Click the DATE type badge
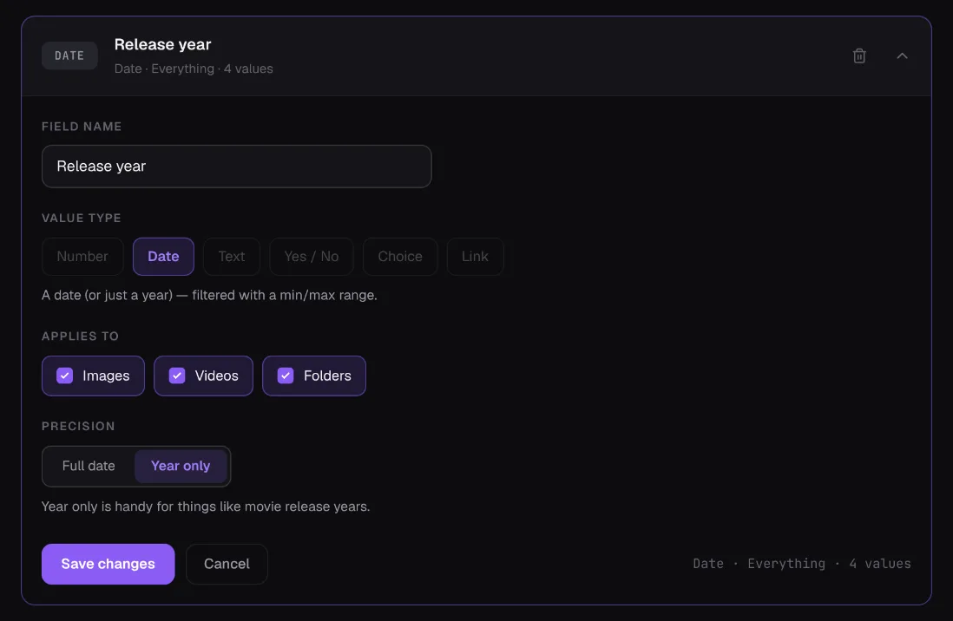 pyautogui.click(x=69, y=56)
